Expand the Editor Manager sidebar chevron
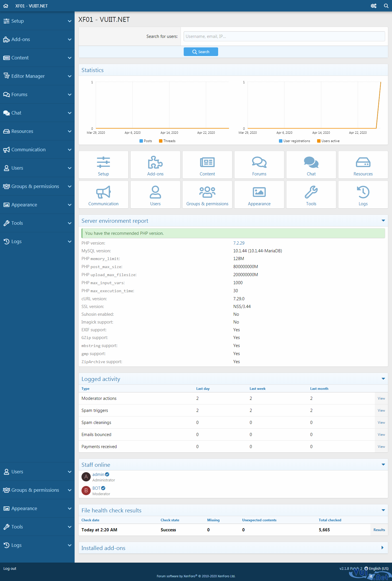Screen dimensions: 392x581 (x=69, y=76)
